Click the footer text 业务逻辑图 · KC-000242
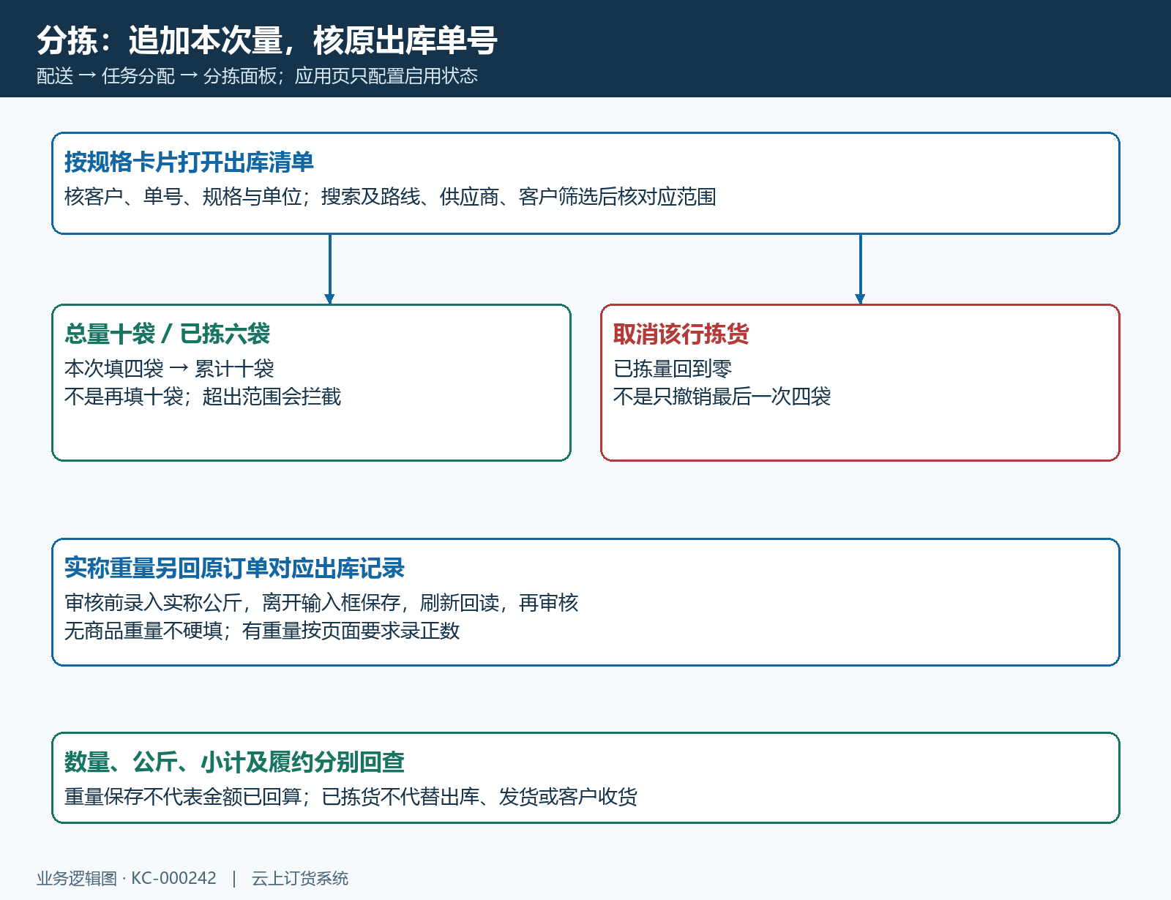 tap(127, 878)
